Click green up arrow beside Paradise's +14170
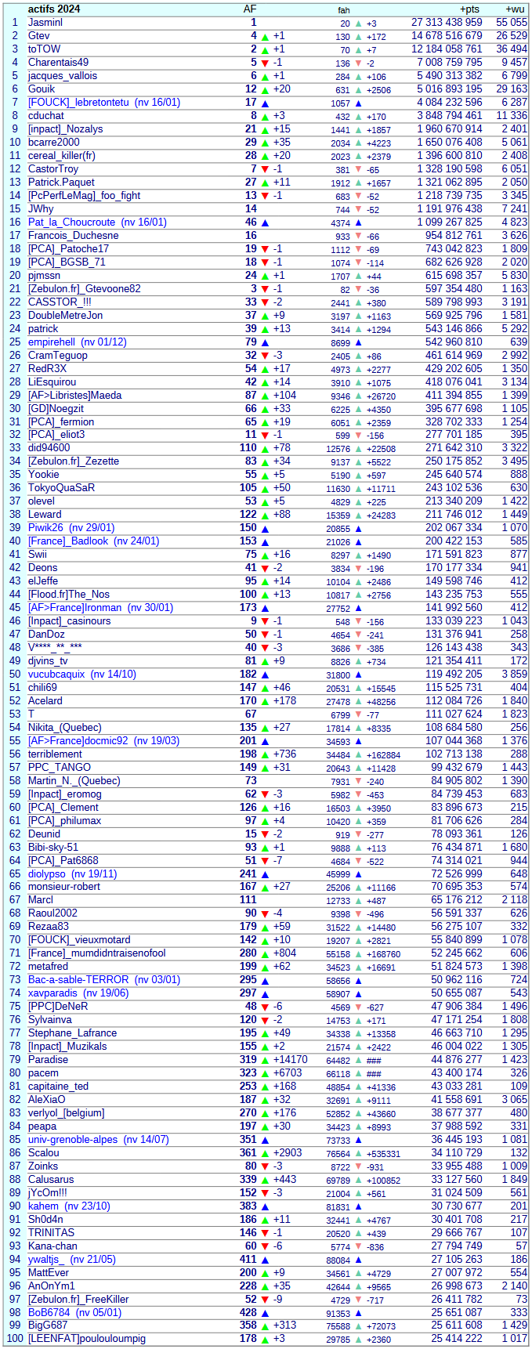 tap(265, 1060)
